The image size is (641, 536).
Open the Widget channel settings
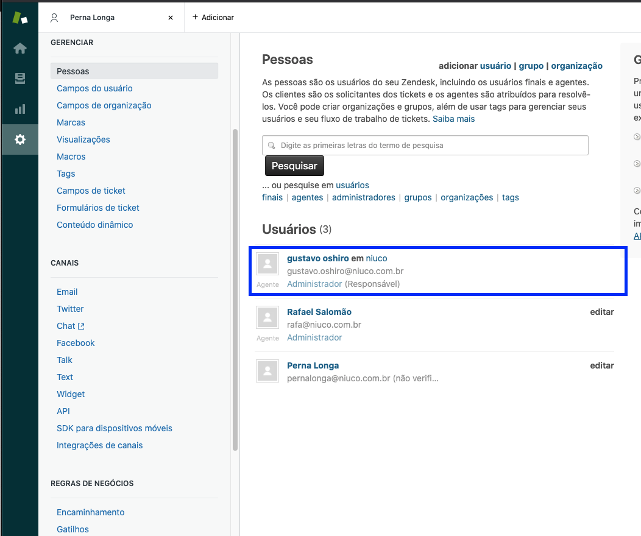[71, 394]
